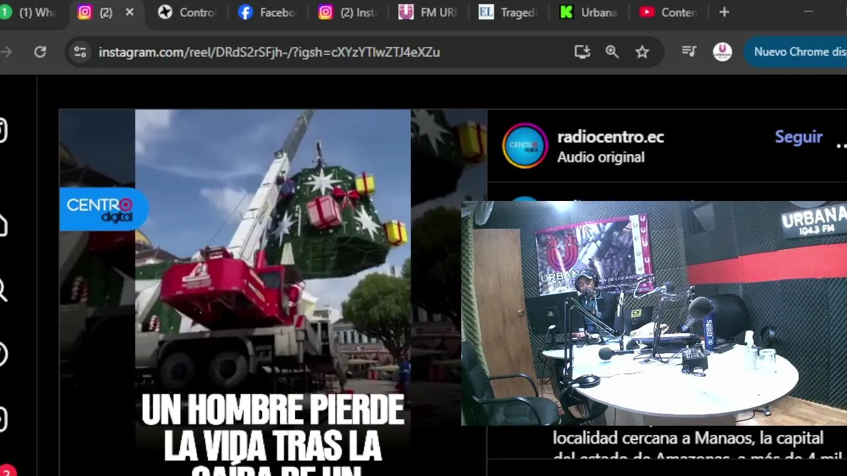The height and width of the screenshot is (476, 847).
Task: Open the Control tab
Action: click(187, 12)
